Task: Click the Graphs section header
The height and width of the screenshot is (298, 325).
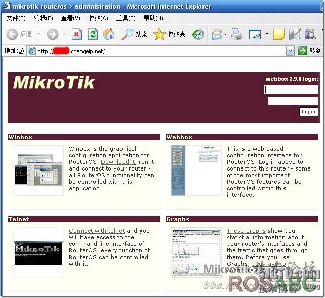Action: coord(242,219)
